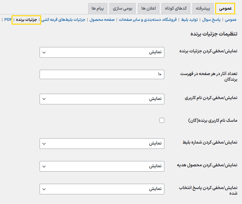Image resolution: width=242 pixels, height=204 pixels.
Task: Click the تعداد آثار در هر صفحه field
Action: pos(102,74)
